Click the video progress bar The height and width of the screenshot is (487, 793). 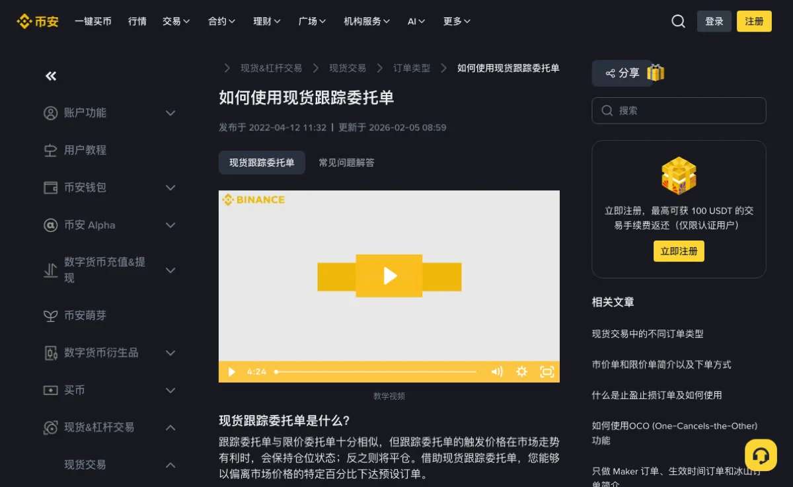click(x=375, y=371)
